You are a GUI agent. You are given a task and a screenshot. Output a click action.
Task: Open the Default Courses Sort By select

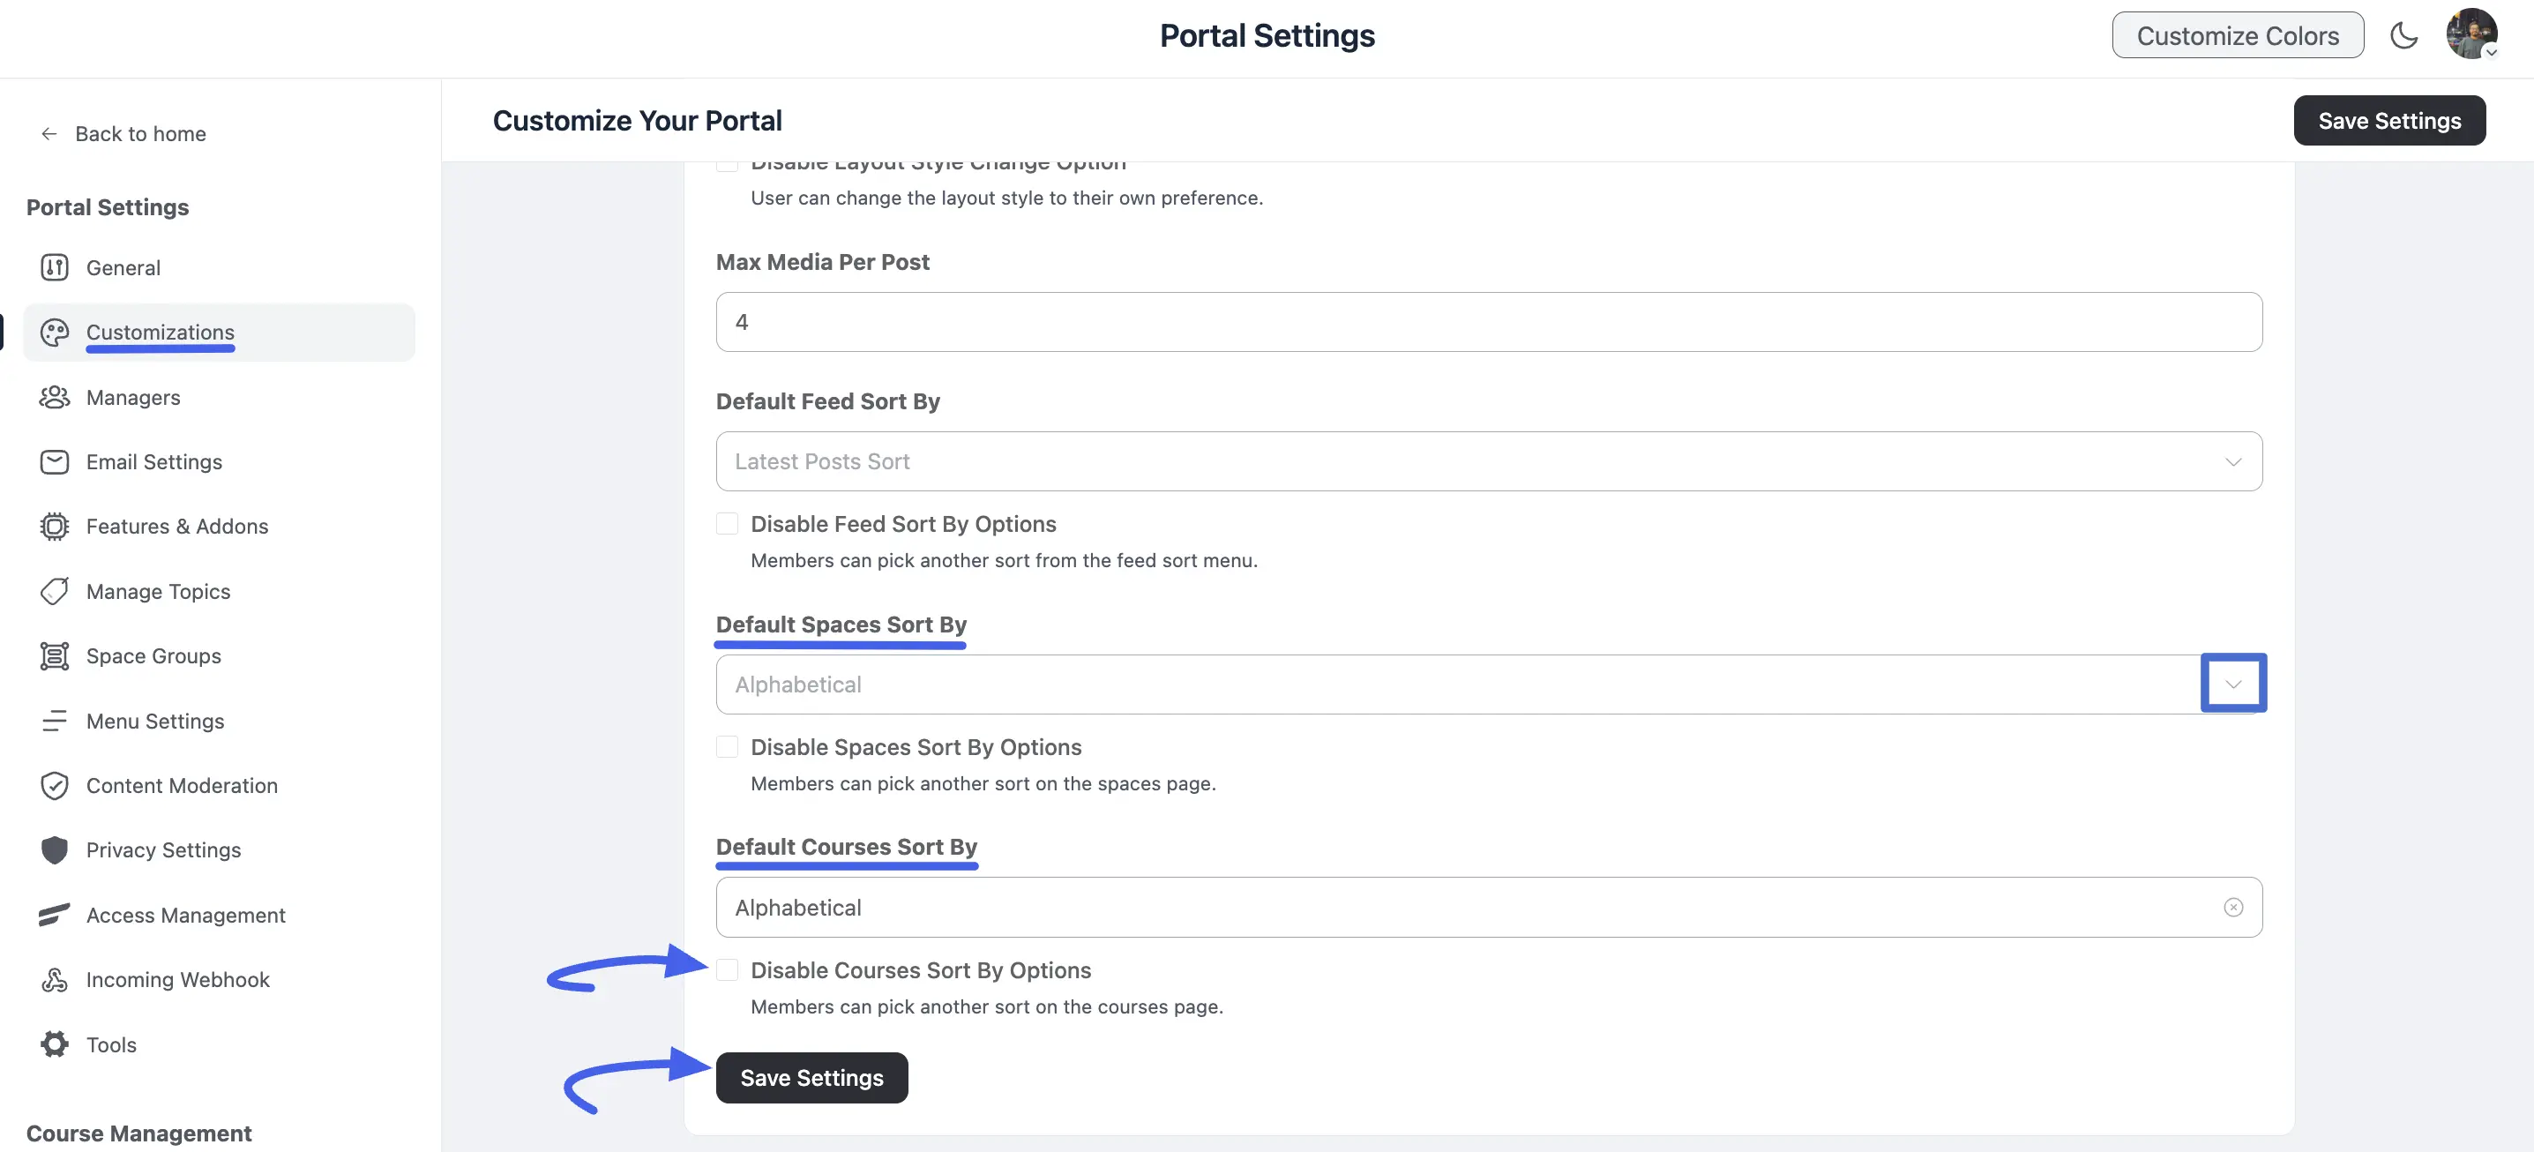point(1488,907)
